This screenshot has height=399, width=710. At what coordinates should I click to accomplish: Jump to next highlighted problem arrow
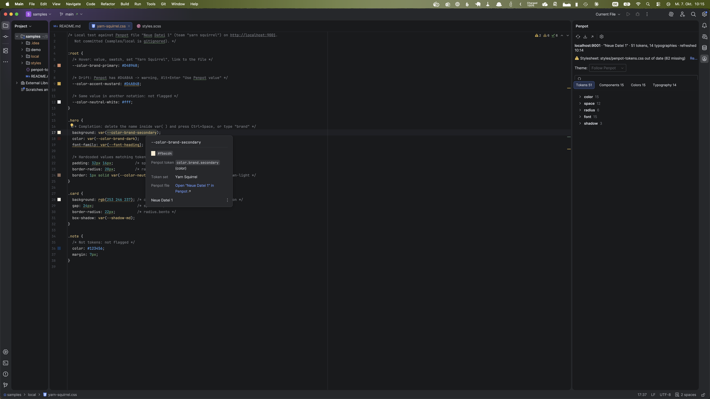click(568, 35)
